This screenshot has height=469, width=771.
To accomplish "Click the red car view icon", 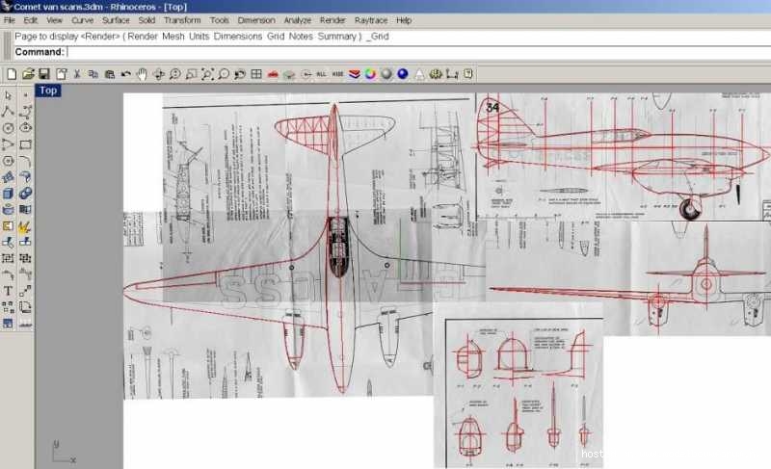I will point(273,74).
